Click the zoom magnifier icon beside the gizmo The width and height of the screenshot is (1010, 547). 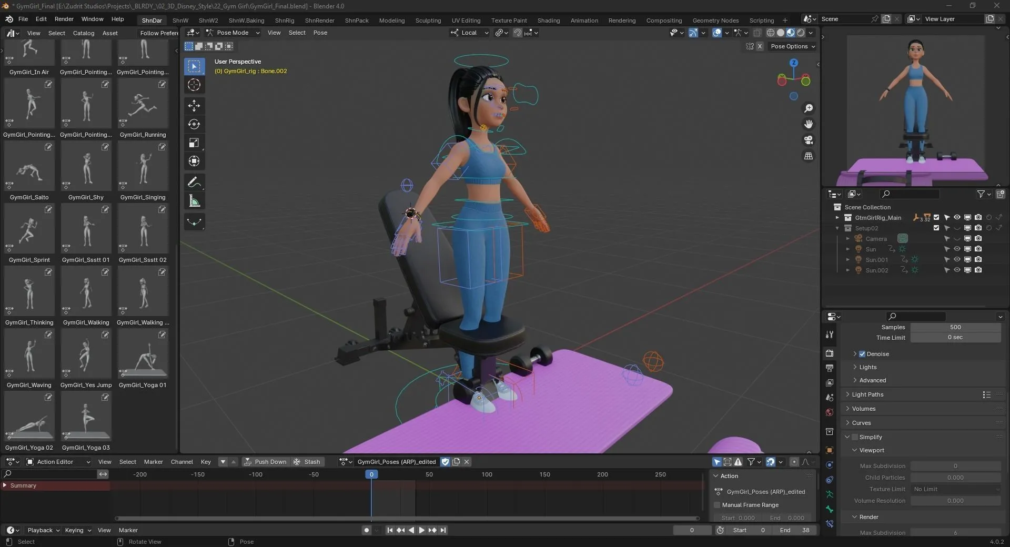809,108
